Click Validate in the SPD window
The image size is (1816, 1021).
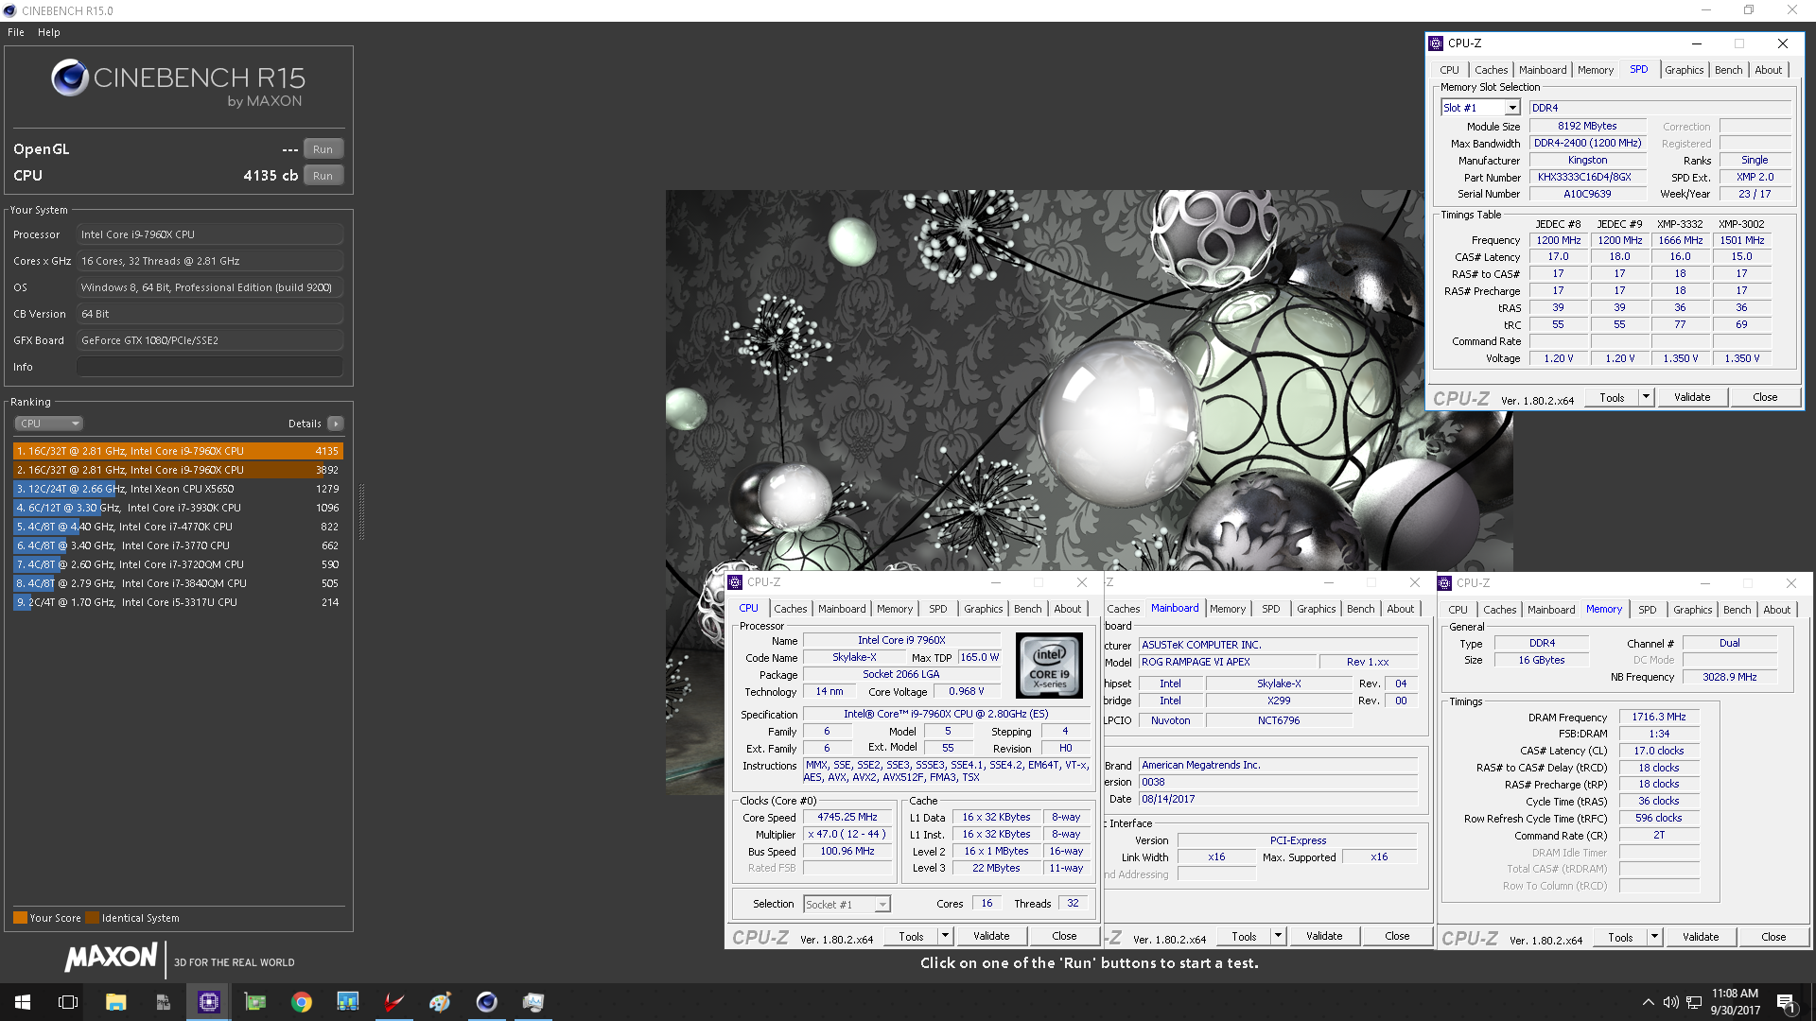click(1692, 397)
